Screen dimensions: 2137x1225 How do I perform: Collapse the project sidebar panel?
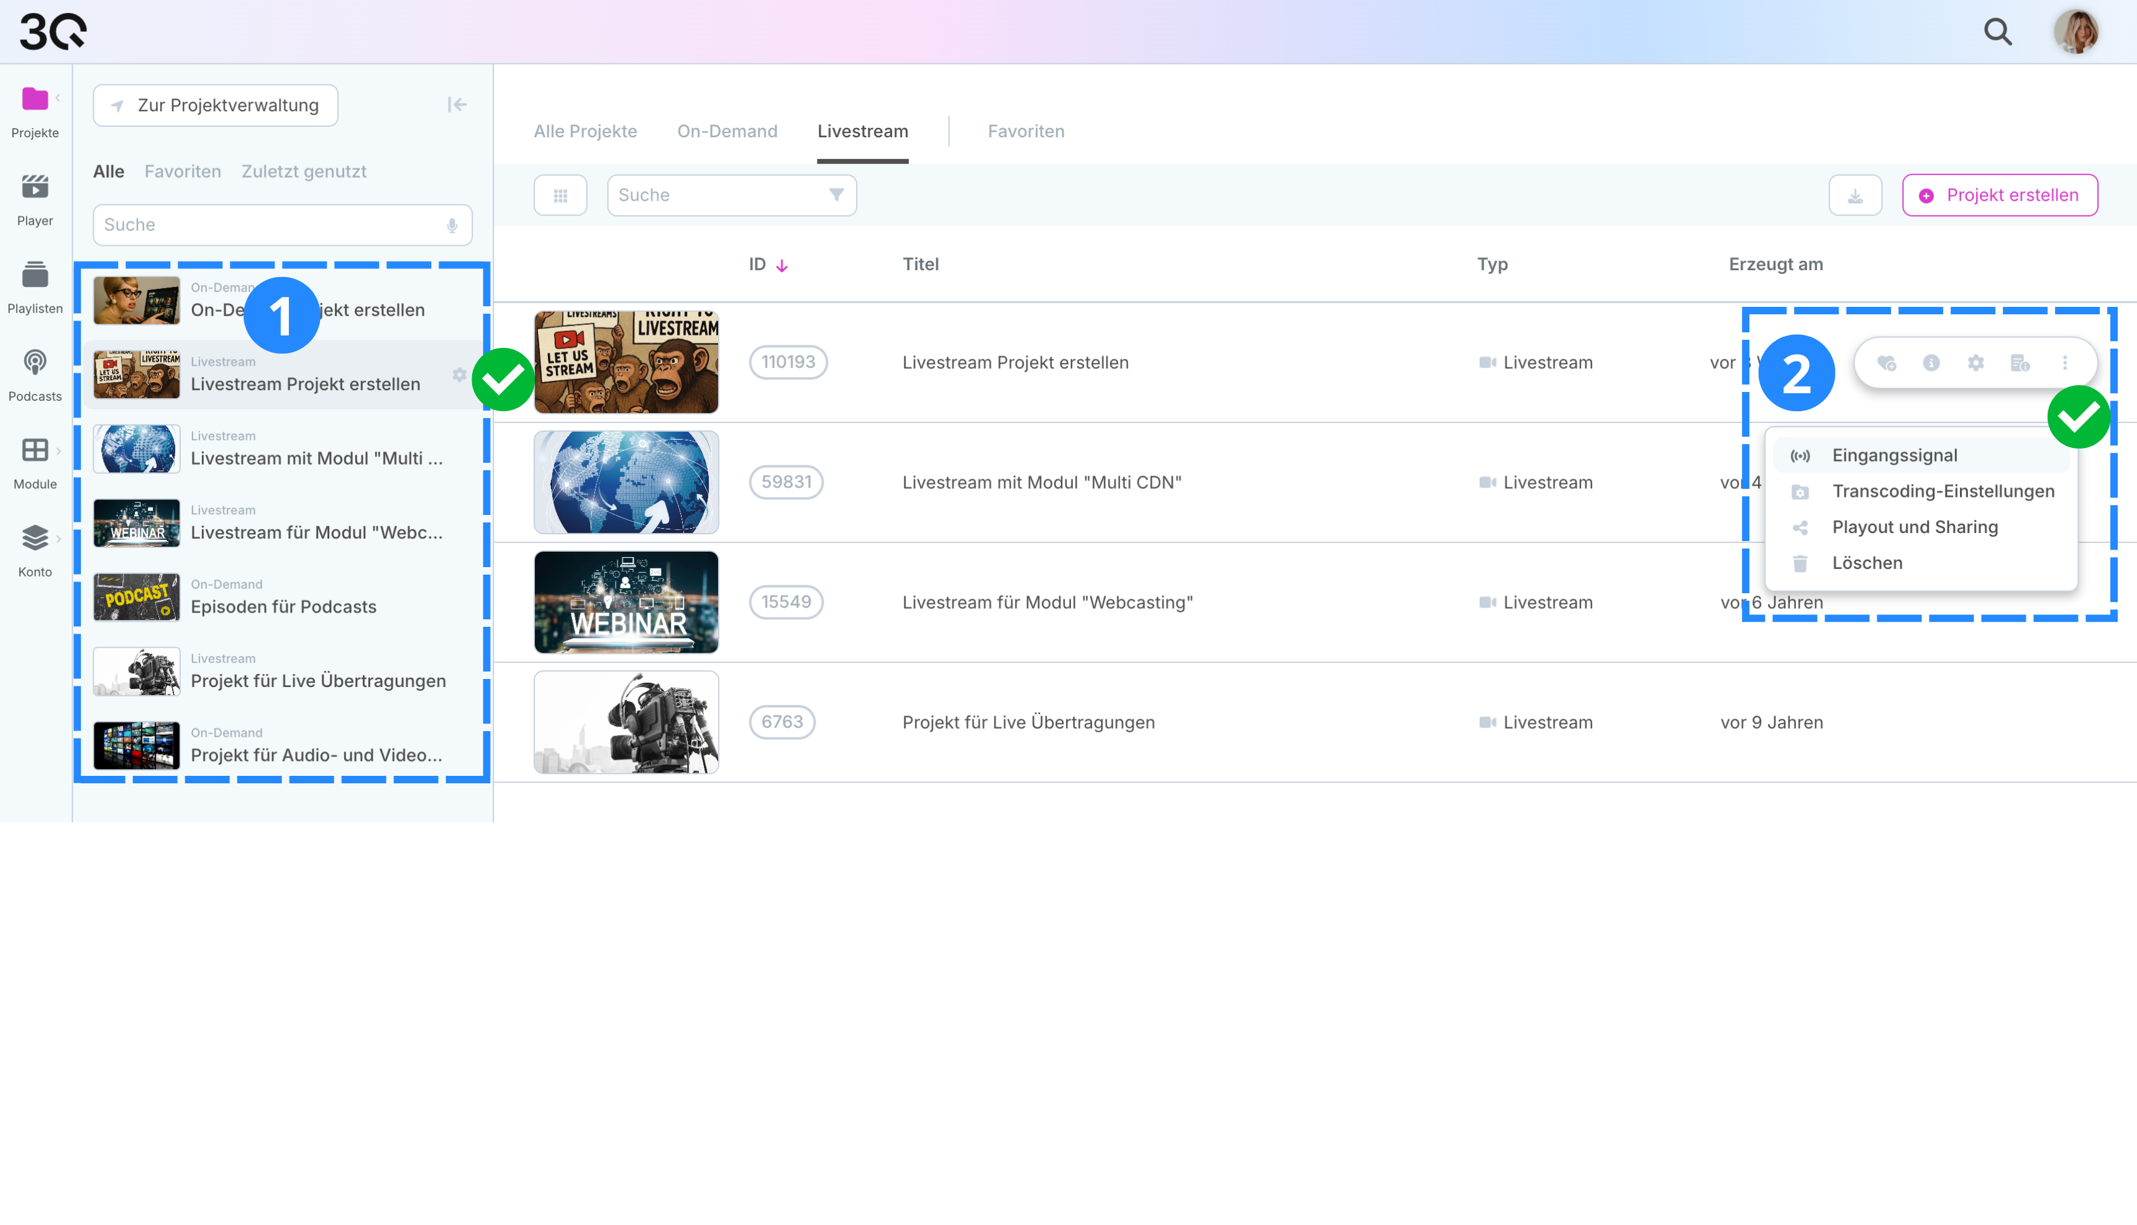click(456, 104)
